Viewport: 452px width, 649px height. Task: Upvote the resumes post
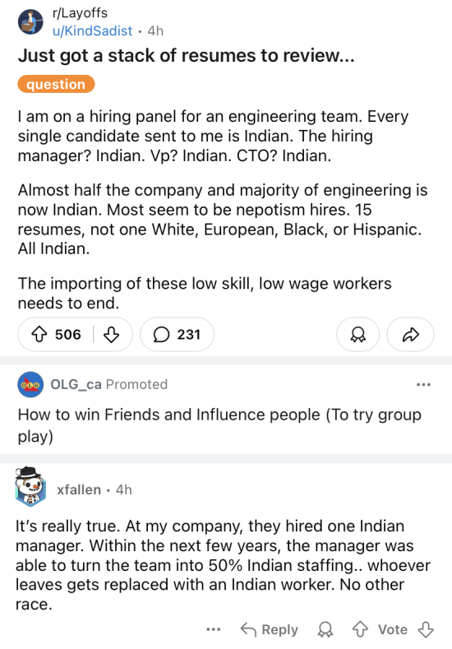click(x=39, y=334)
